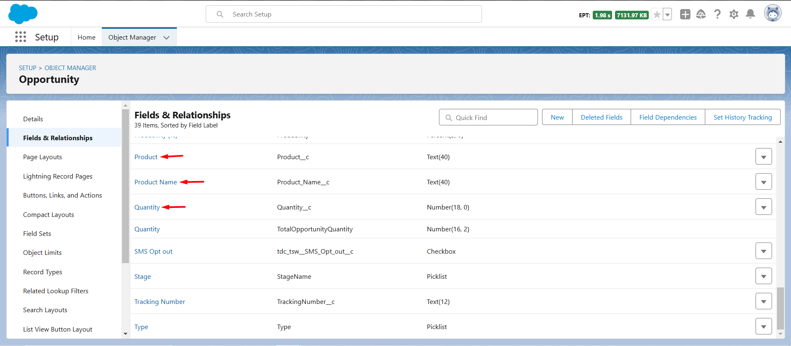Click the Salesforce cloud logo

point(23,14)
